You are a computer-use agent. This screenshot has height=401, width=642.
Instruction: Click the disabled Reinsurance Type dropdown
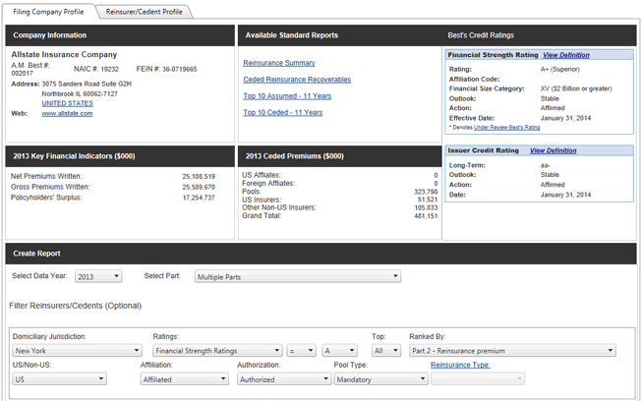[x=478, y=379]
